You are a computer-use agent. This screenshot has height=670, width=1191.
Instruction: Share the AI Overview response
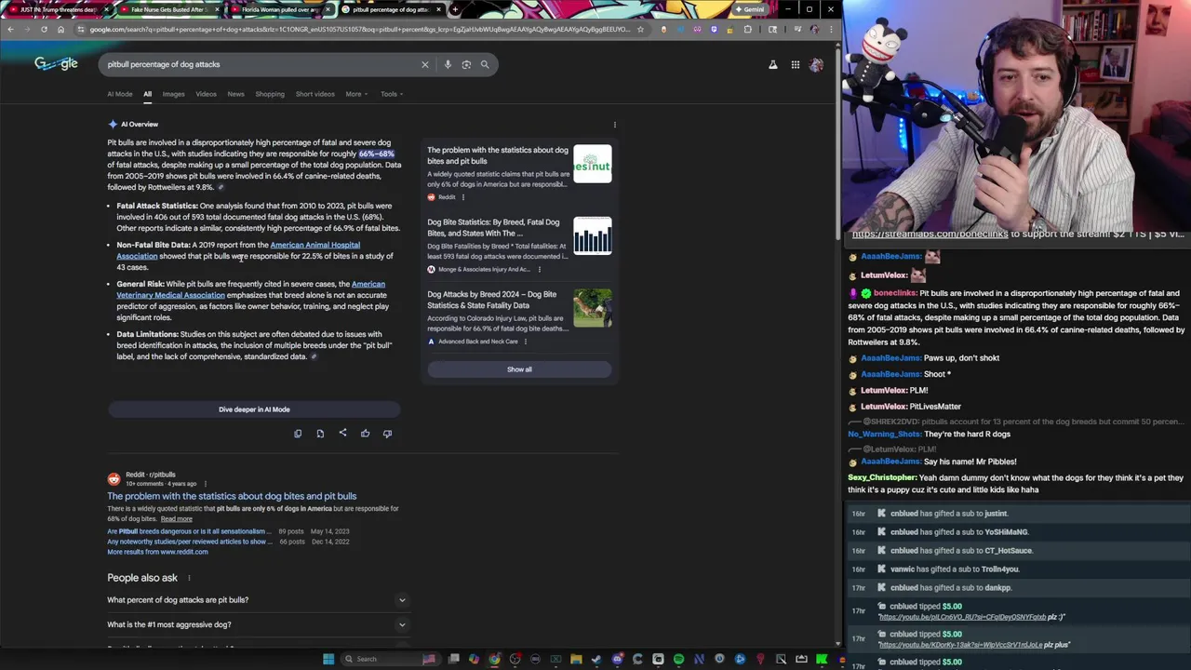point(342,433)
